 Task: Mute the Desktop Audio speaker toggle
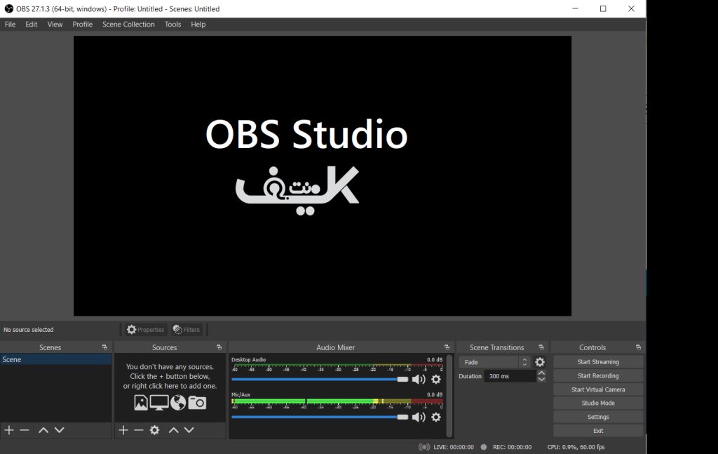click(419, 379)
